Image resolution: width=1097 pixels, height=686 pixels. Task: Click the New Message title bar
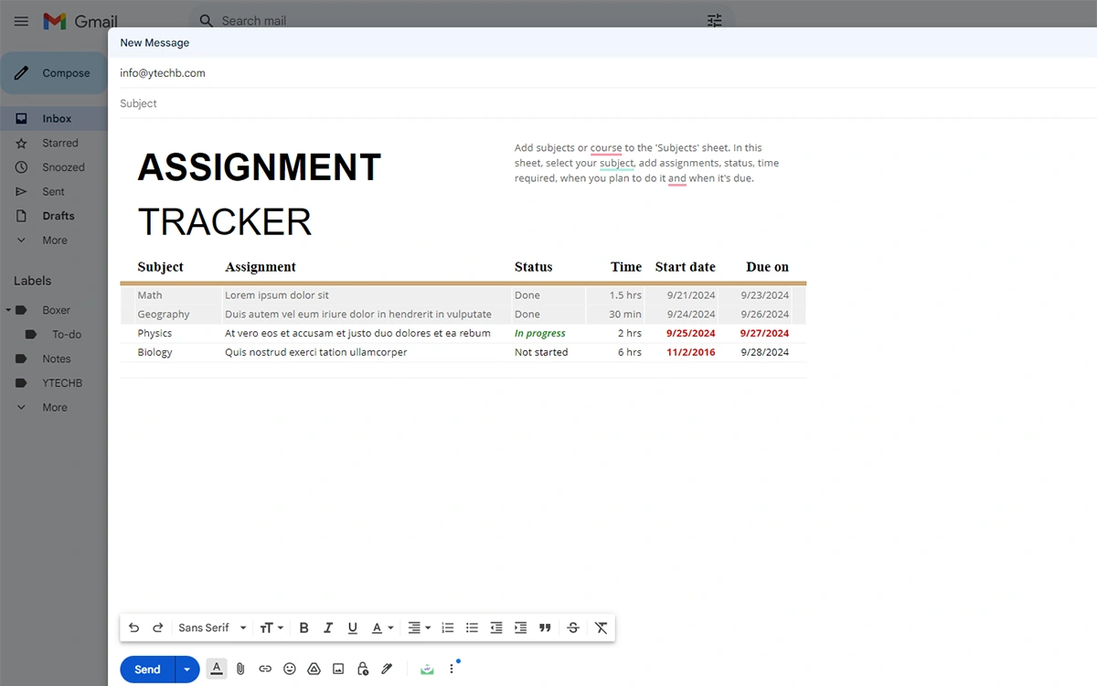(602, 43)
